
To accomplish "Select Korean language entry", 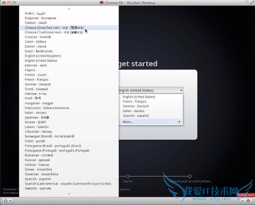I will click(x=68, y=122).
